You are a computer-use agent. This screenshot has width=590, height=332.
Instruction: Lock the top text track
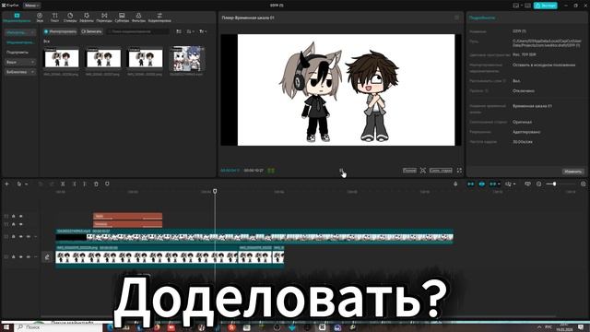tap(14, 216)
